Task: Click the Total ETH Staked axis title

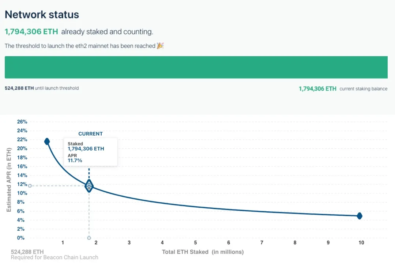Action: pos(203,252)
